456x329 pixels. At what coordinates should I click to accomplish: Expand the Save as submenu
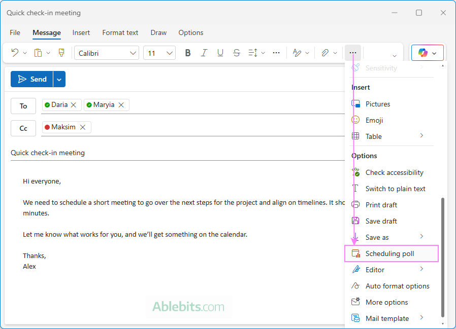(x=377, y=237)
